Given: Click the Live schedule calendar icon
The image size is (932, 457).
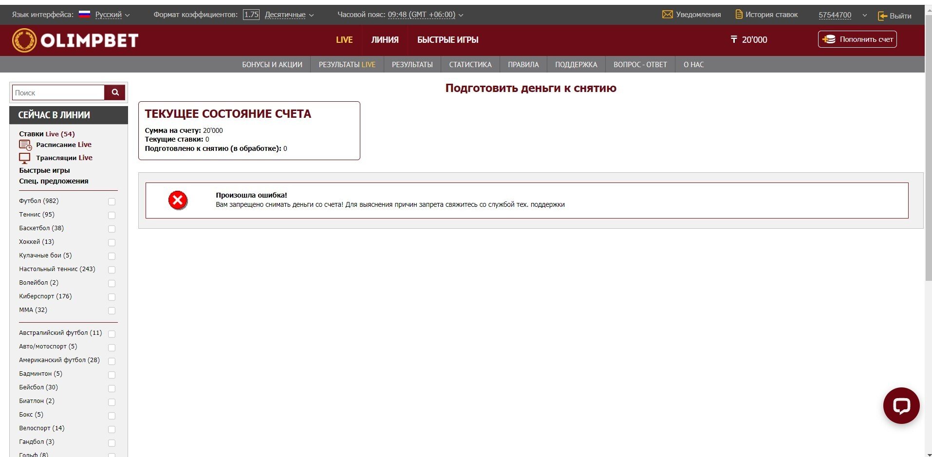Looking at the screenshot, I should click(25, 145).
